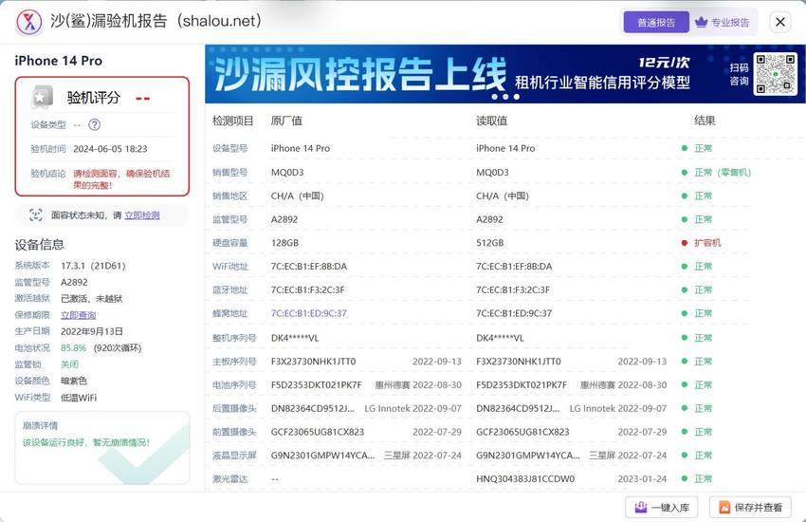The width and height of the screenshot is (806, 522).
Task: Switch to the 专业报告 tab
Action: click(x=723, y=22)
